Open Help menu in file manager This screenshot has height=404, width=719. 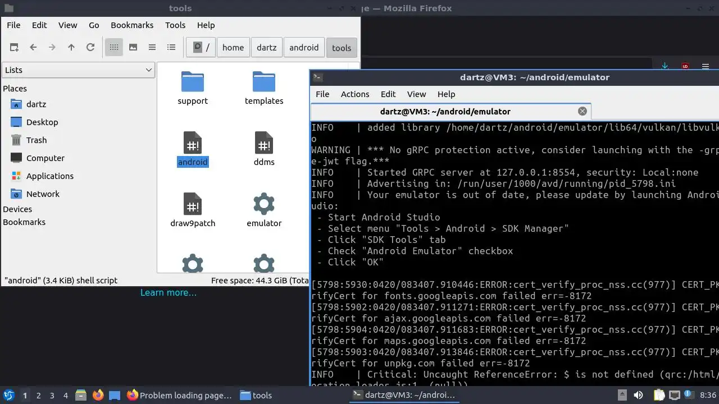pos(206,25)
